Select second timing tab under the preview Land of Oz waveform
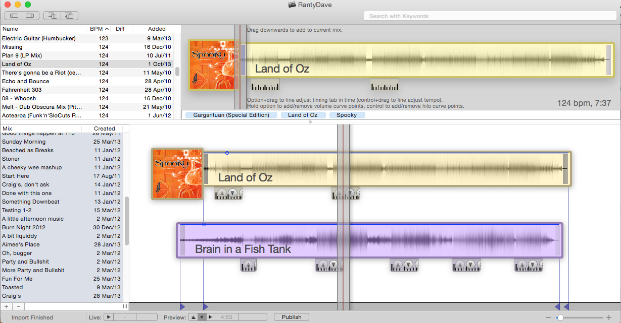Viewport: 621px width, 323px height. (x=384, y=85)
